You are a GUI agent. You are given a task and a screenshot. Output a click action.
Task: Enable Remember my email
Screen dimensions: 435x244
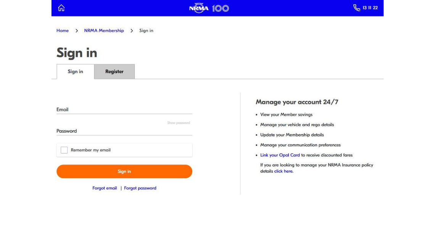64,150
